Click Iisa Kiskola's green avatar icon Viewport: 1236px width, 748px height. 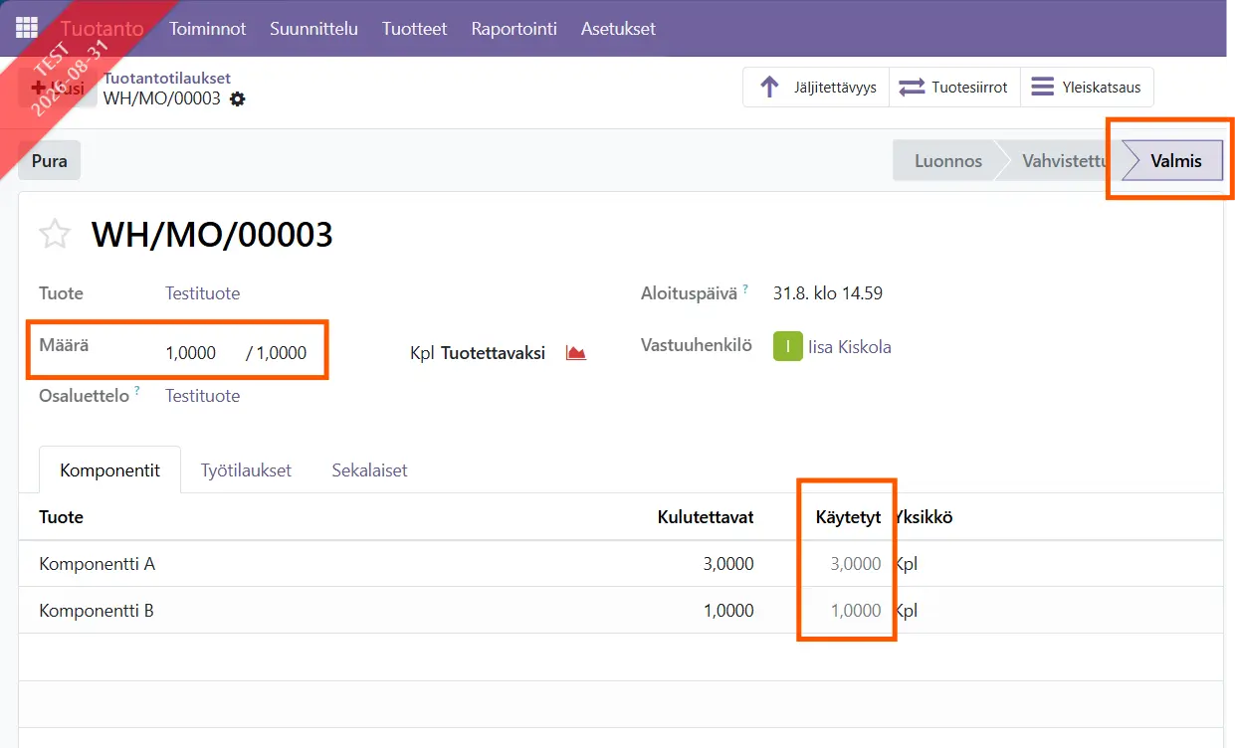coord(788,347)
